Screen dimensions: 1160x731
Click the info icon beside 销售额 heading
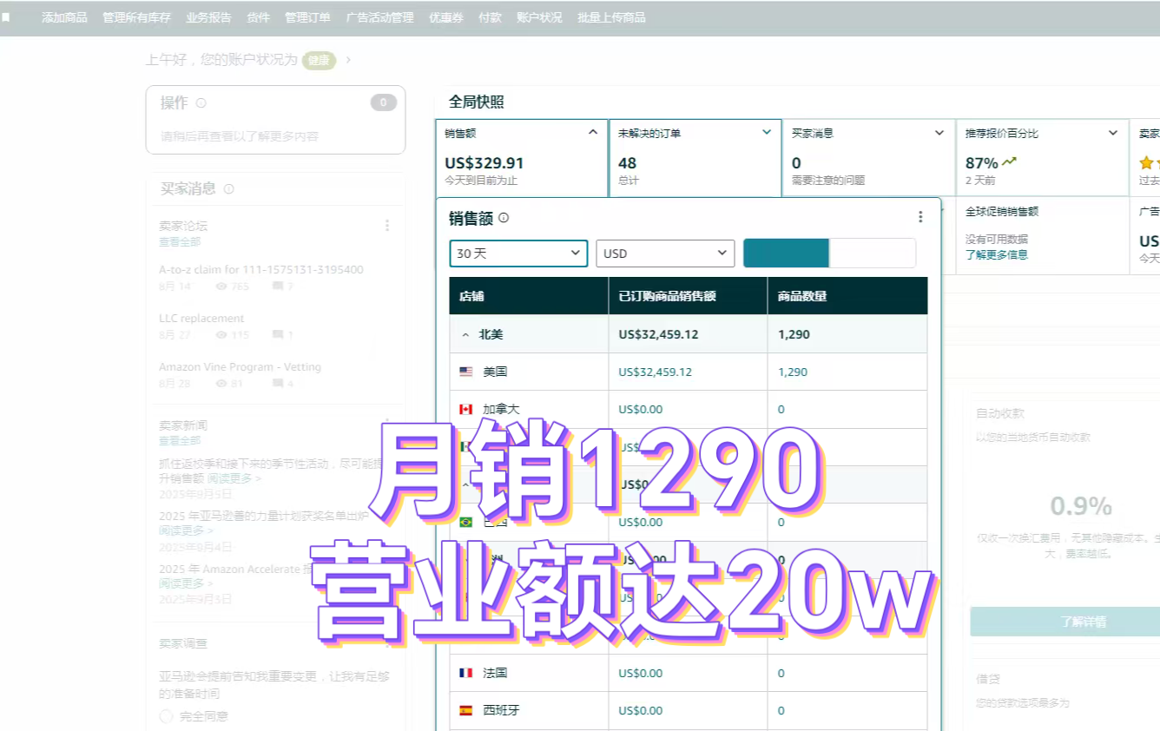tap(504, 219)
